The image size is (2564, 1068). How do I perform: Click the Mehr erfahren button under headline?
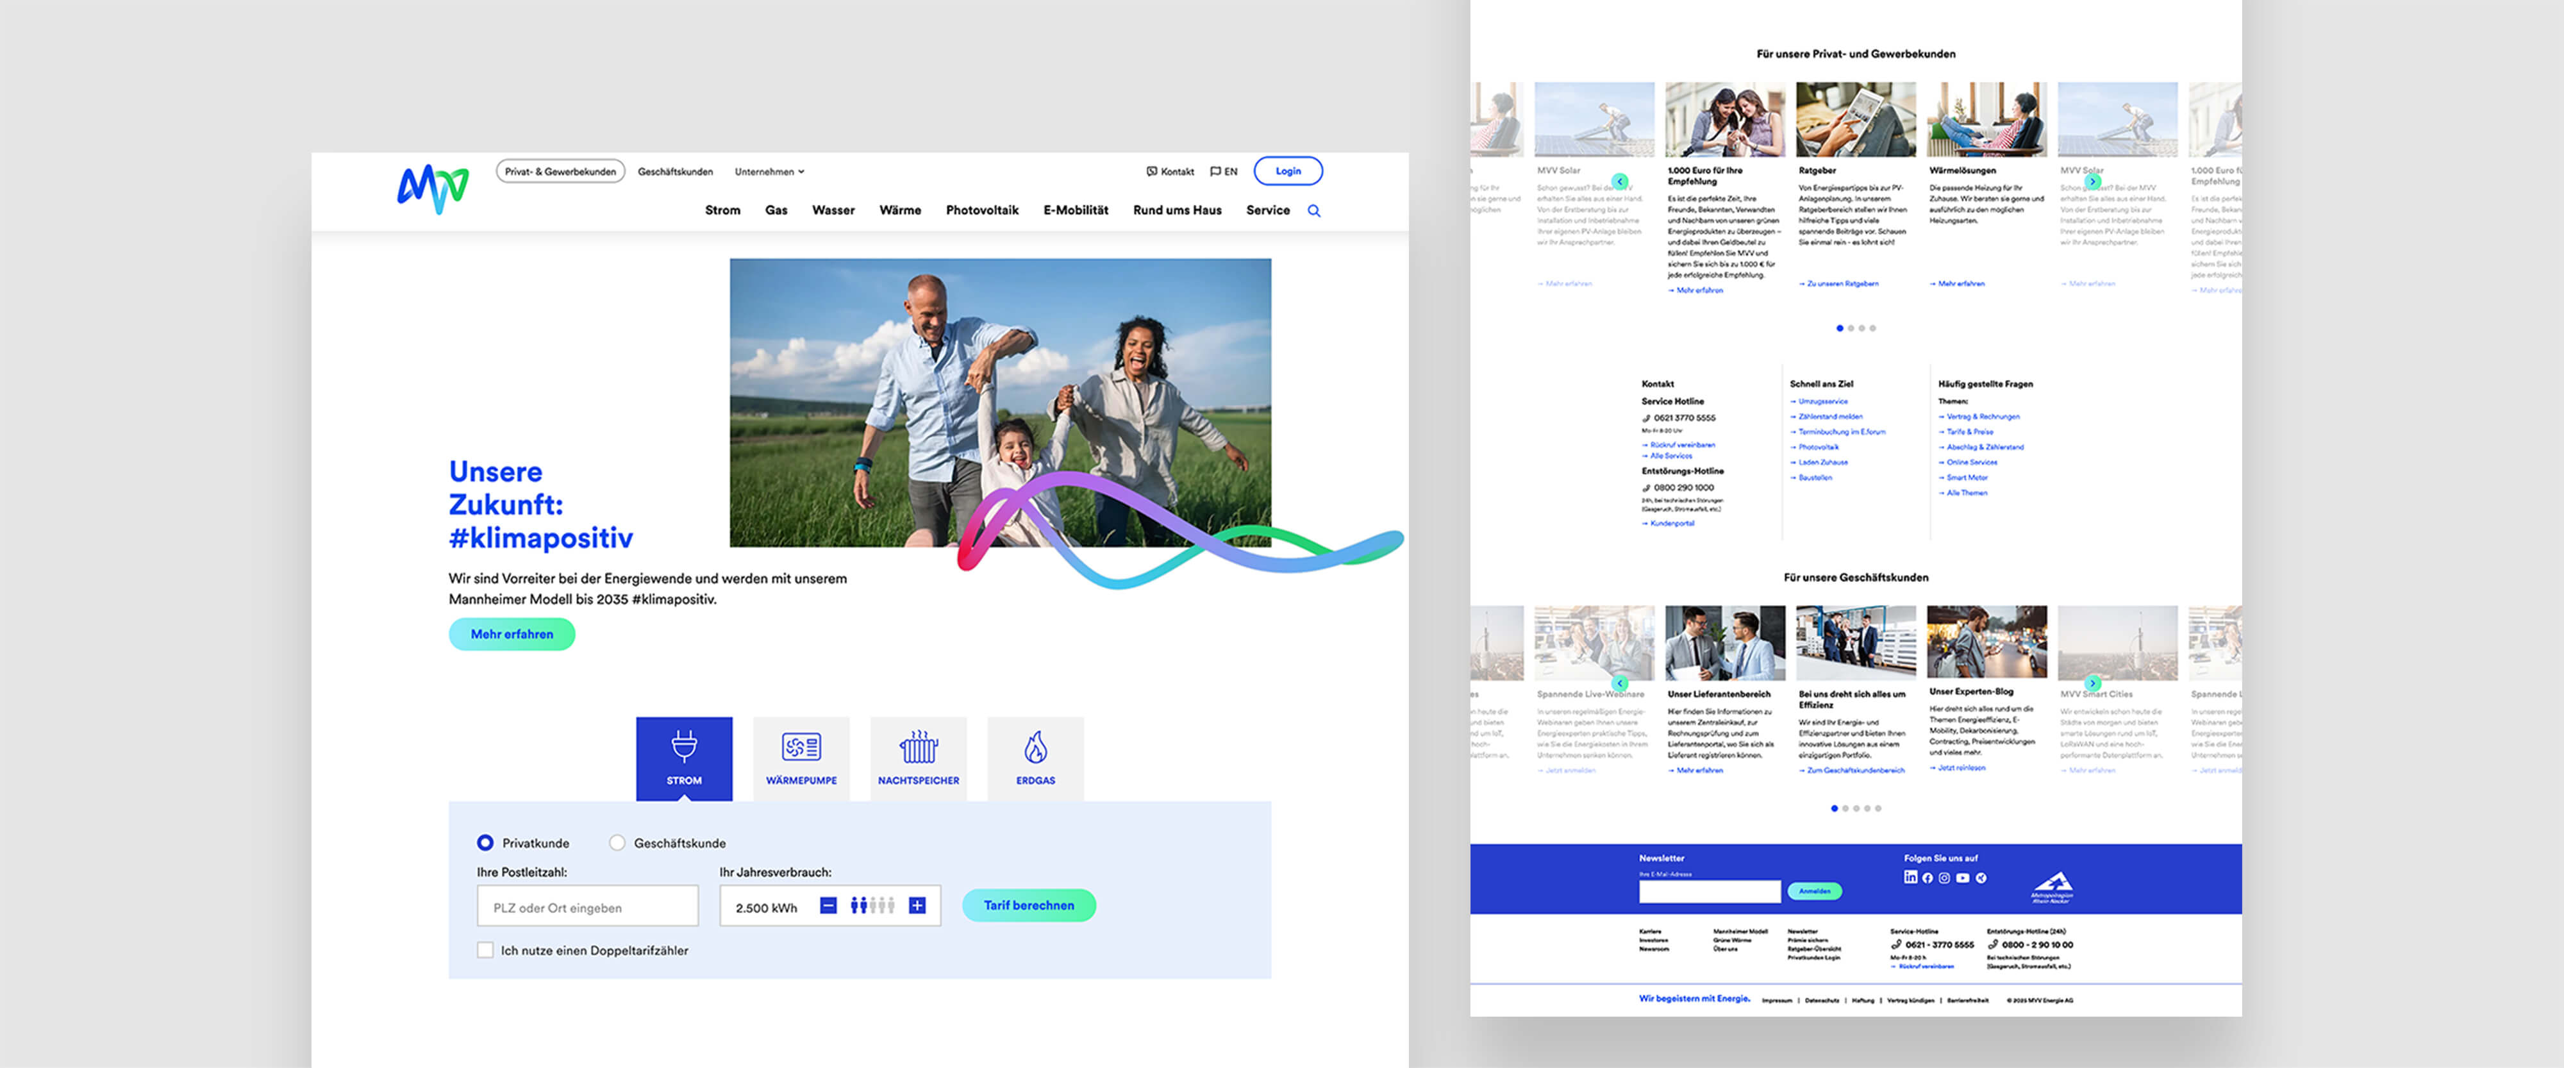click(512, 634)
